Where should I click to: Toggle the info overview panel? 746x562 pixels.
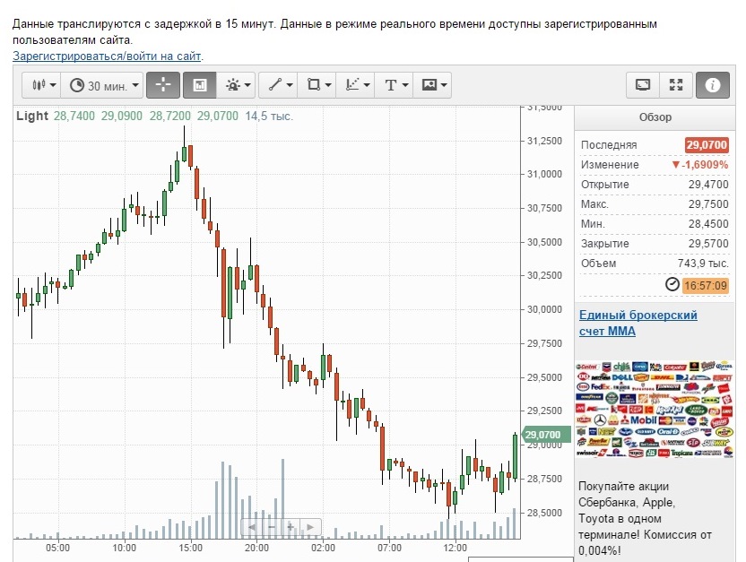pyautogui.click(x=713, y=85)
